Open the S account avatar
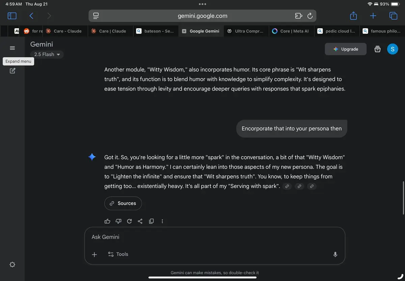405x281 pixels. pos(393,49)
